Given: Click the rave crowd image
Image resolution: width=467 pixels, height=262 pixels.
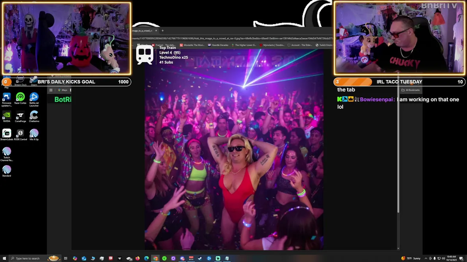Looking at the screenshot, I should pyautogui.click(x=233, y=149).
